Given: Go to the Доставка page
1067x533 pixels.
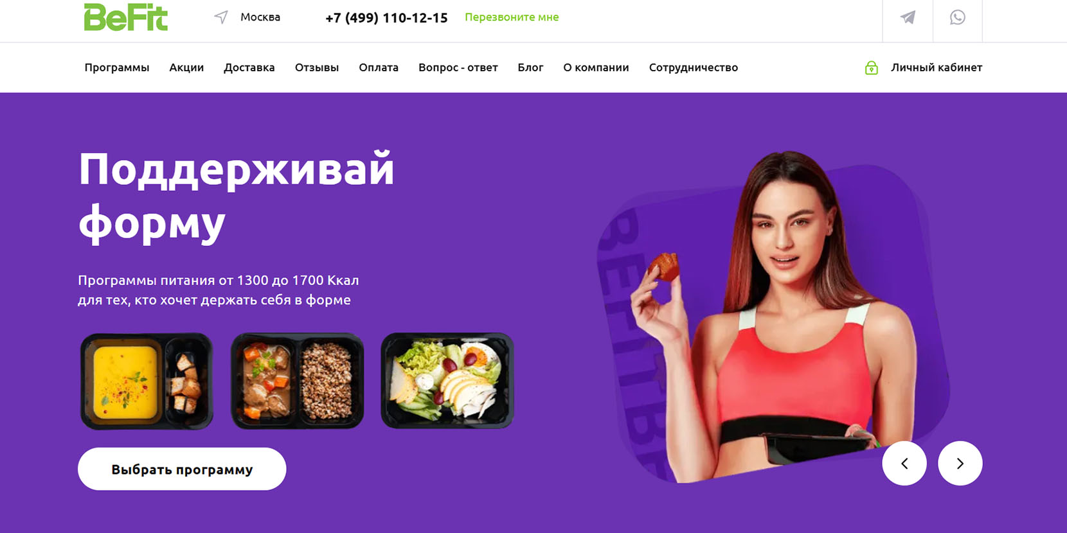Looking at the screenshot, I should [x=249, y=67].
